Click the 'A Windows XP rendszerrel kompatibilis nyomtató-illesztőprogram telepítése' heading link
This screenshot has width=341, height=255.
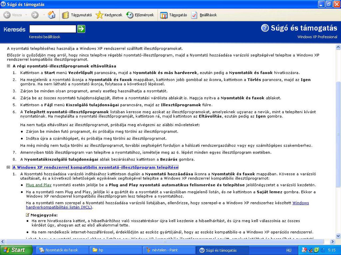(x=95, y=167)
